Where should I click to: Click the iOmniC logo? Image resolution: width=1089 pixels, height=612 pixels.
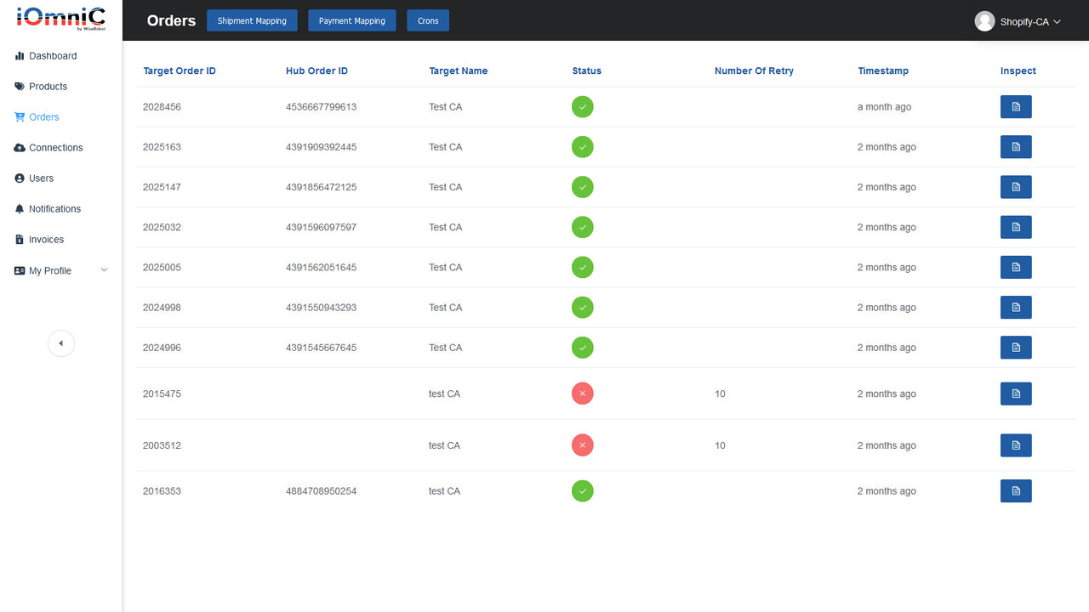click(59, 19)
